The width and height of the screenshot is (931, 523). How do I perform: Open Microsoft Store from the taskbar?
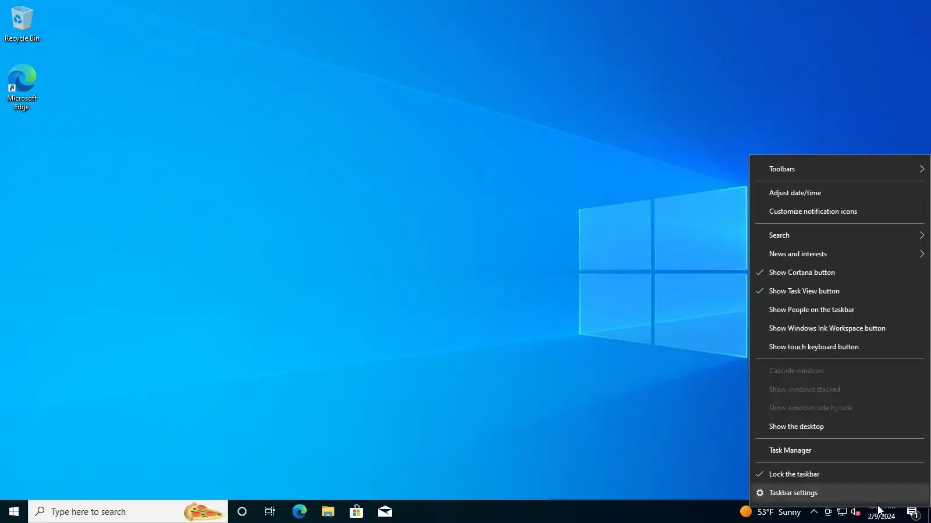(x=356, y=511)
